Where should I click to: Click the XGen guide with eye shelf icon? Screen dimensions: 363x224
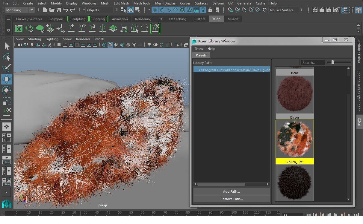(x=82, y=29)
